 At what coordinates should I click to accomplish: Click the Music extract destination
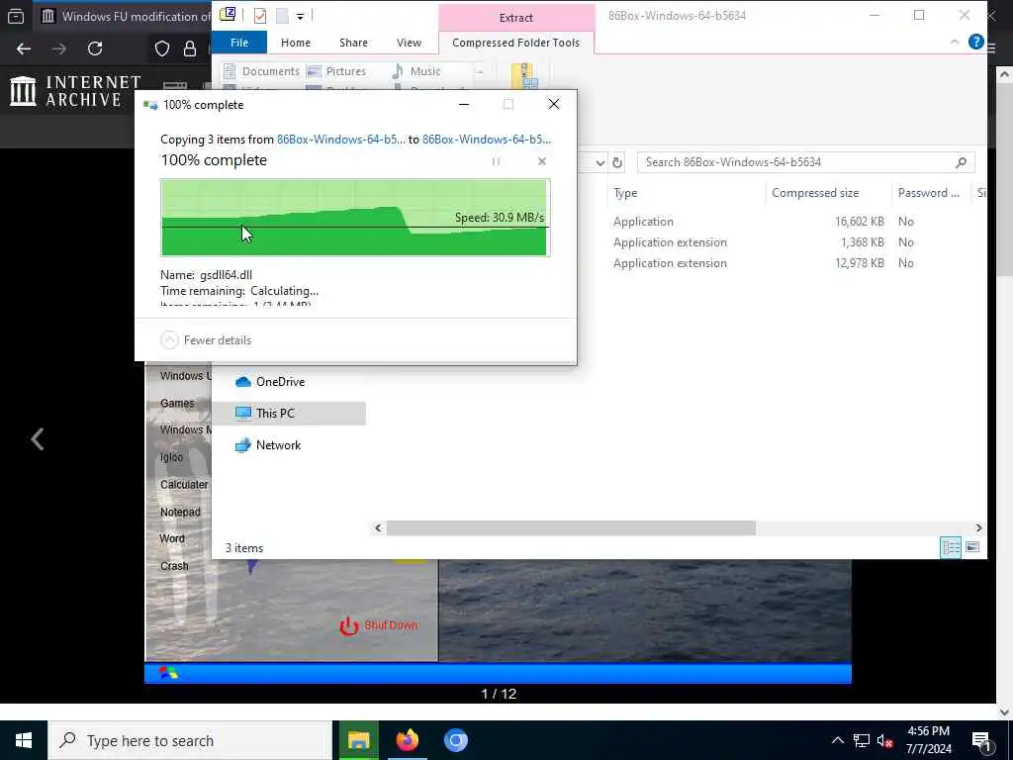click(x=416, y=71)
